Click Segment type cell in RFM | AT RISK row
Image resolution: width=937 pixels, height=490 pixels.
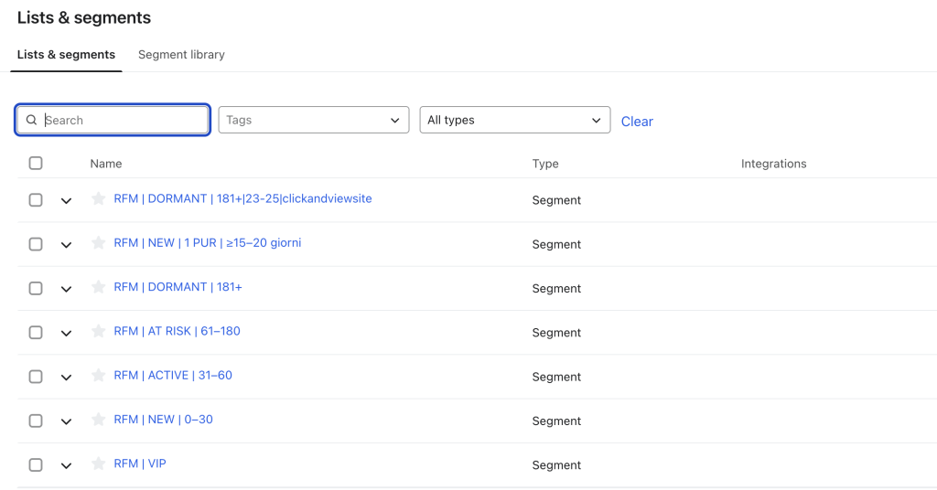556,333
